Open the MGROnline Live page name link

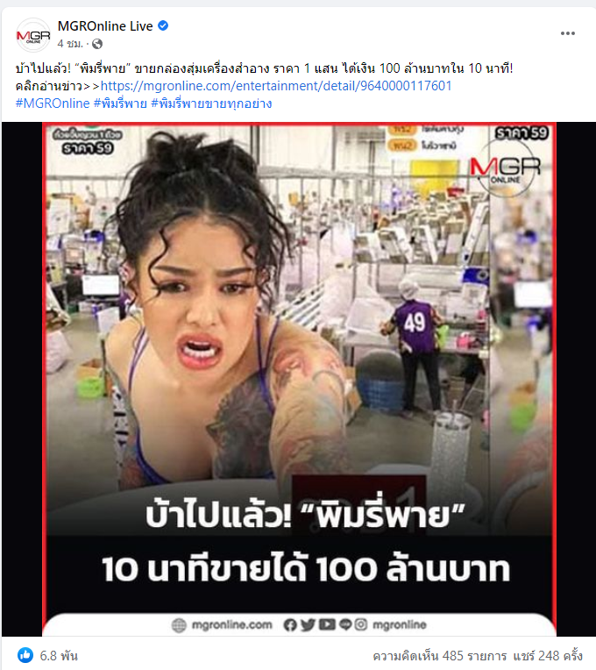[x=105, y=26]
